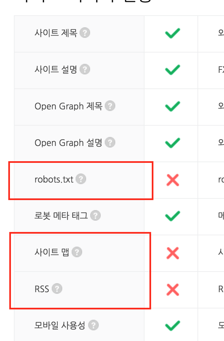Viewport: 224px width, 341px height.
Task: Click question mark beside 사이트 맵
Action: coord(77,252)
